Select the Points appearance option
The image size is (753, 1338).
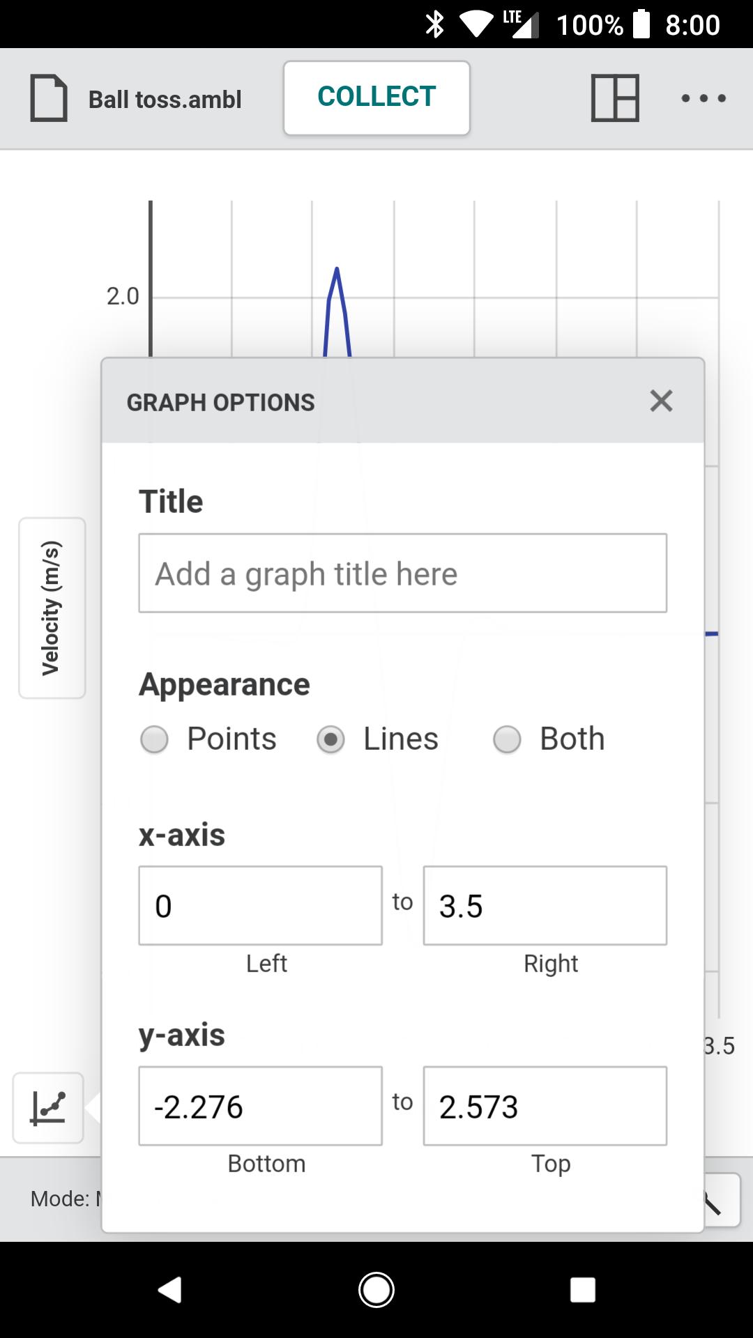pos(208,739)
